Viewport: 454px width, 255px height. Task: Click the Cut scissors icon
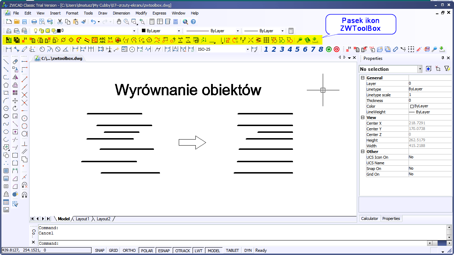pyautogui.click(x=60, y=22)
